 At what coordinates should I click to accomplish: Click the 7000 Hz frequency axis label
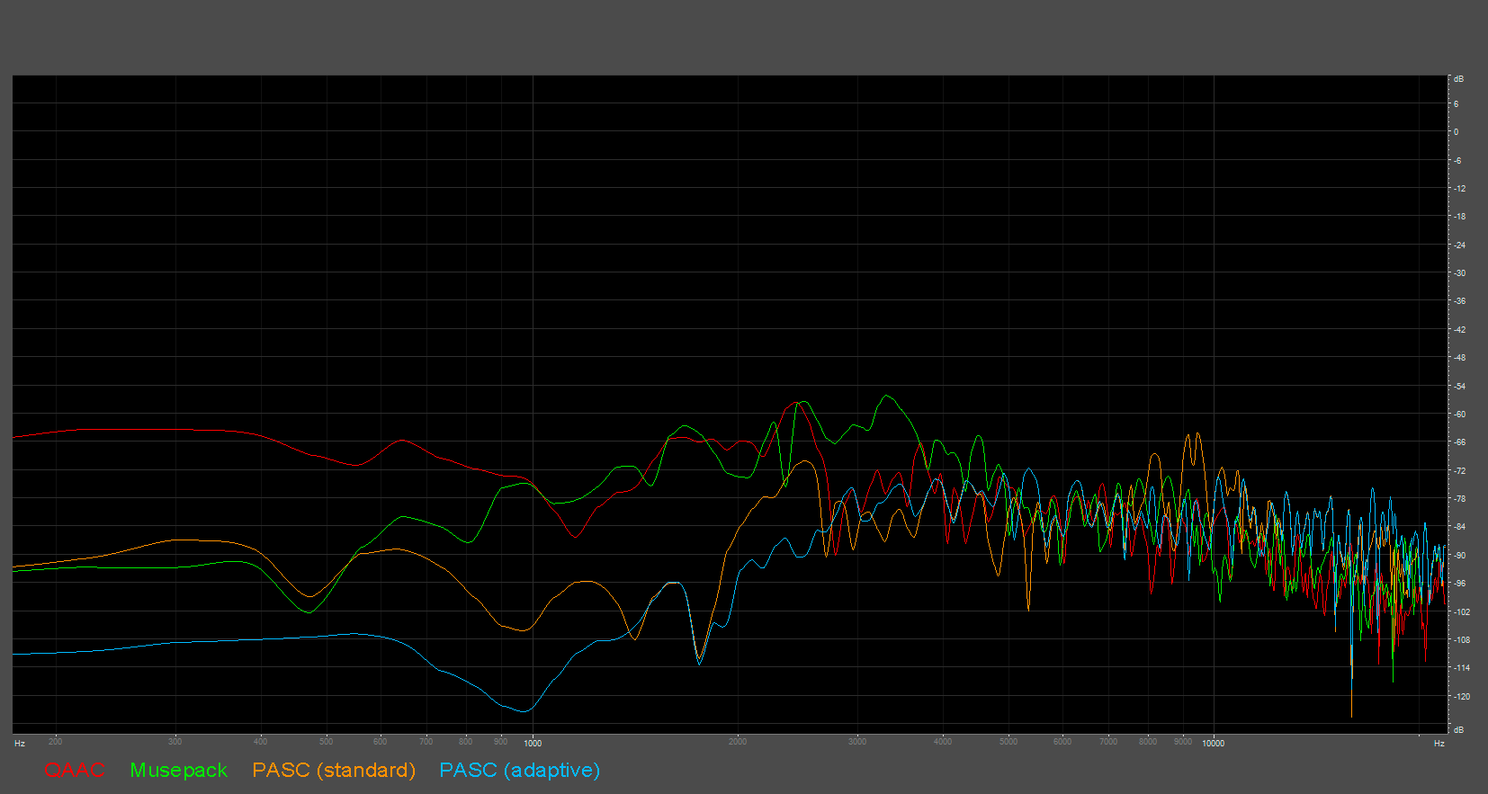pyautogui.click(x=1108, y=742)
